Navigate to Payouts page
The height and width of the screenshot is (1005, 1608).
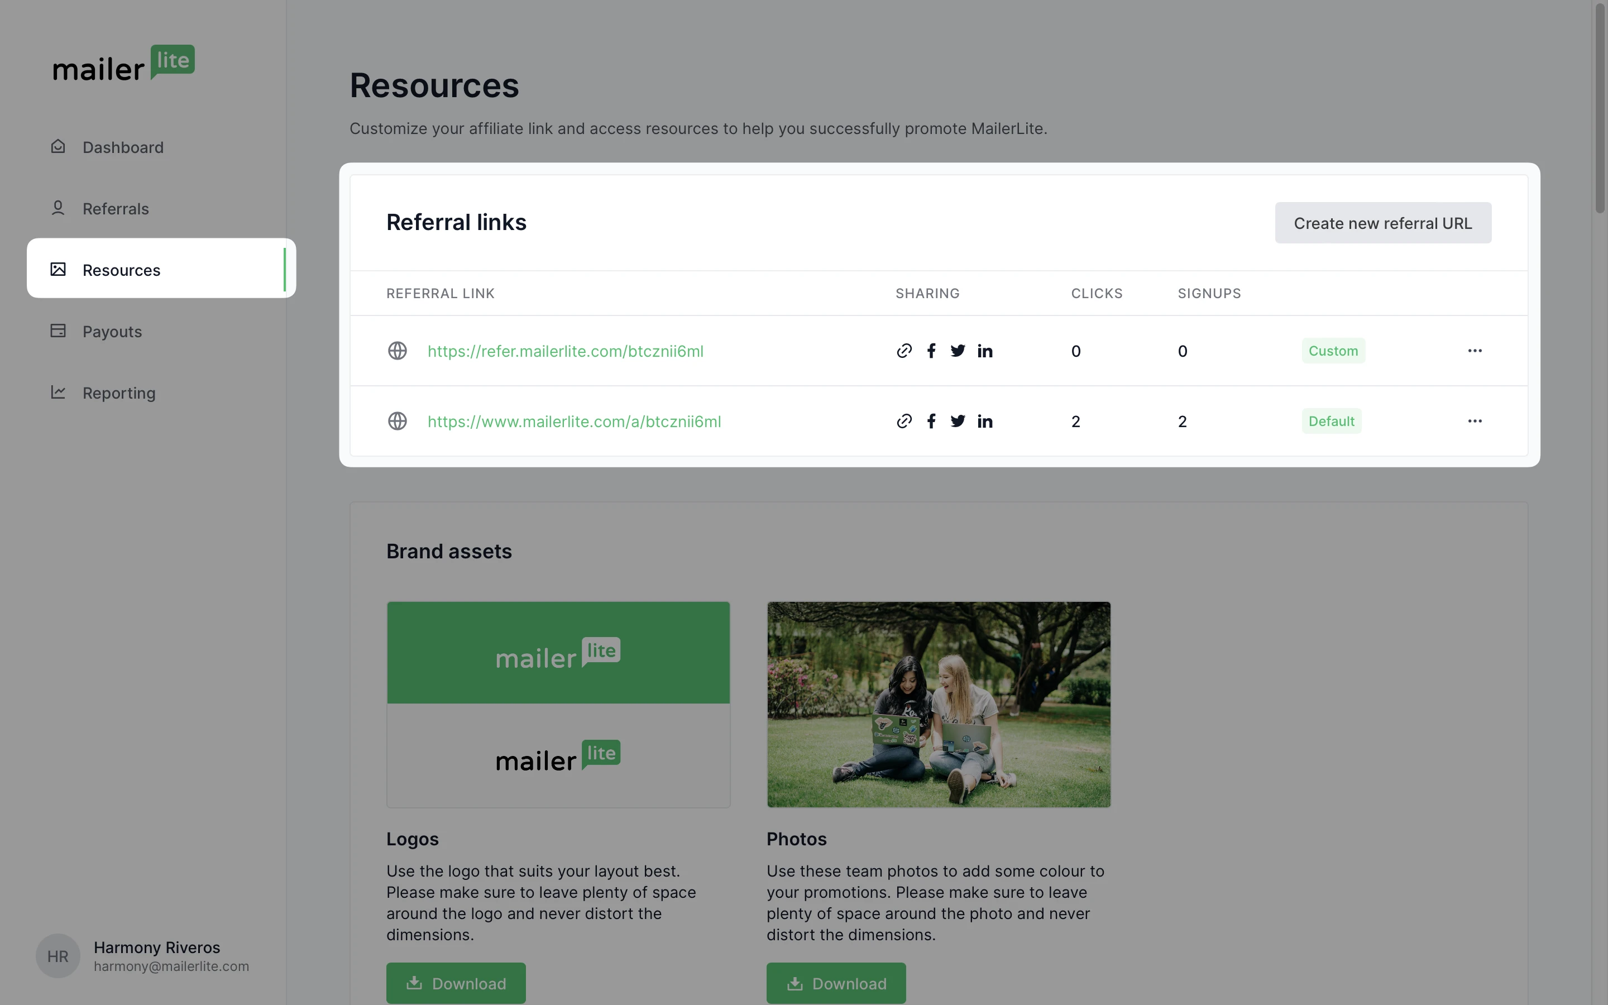[112, 332]
